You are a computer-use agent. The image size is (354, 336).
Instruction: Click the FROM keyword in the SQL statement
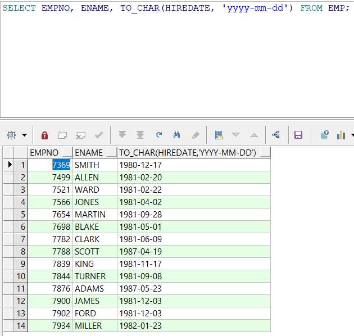pyautogui.click(x=311, y=8)
